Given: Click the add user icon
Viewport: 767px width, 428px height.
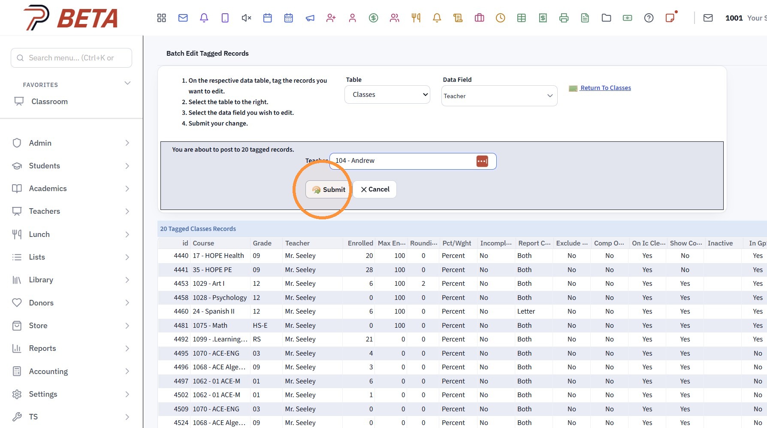Looking at the screenshot, I should (331, 18).
